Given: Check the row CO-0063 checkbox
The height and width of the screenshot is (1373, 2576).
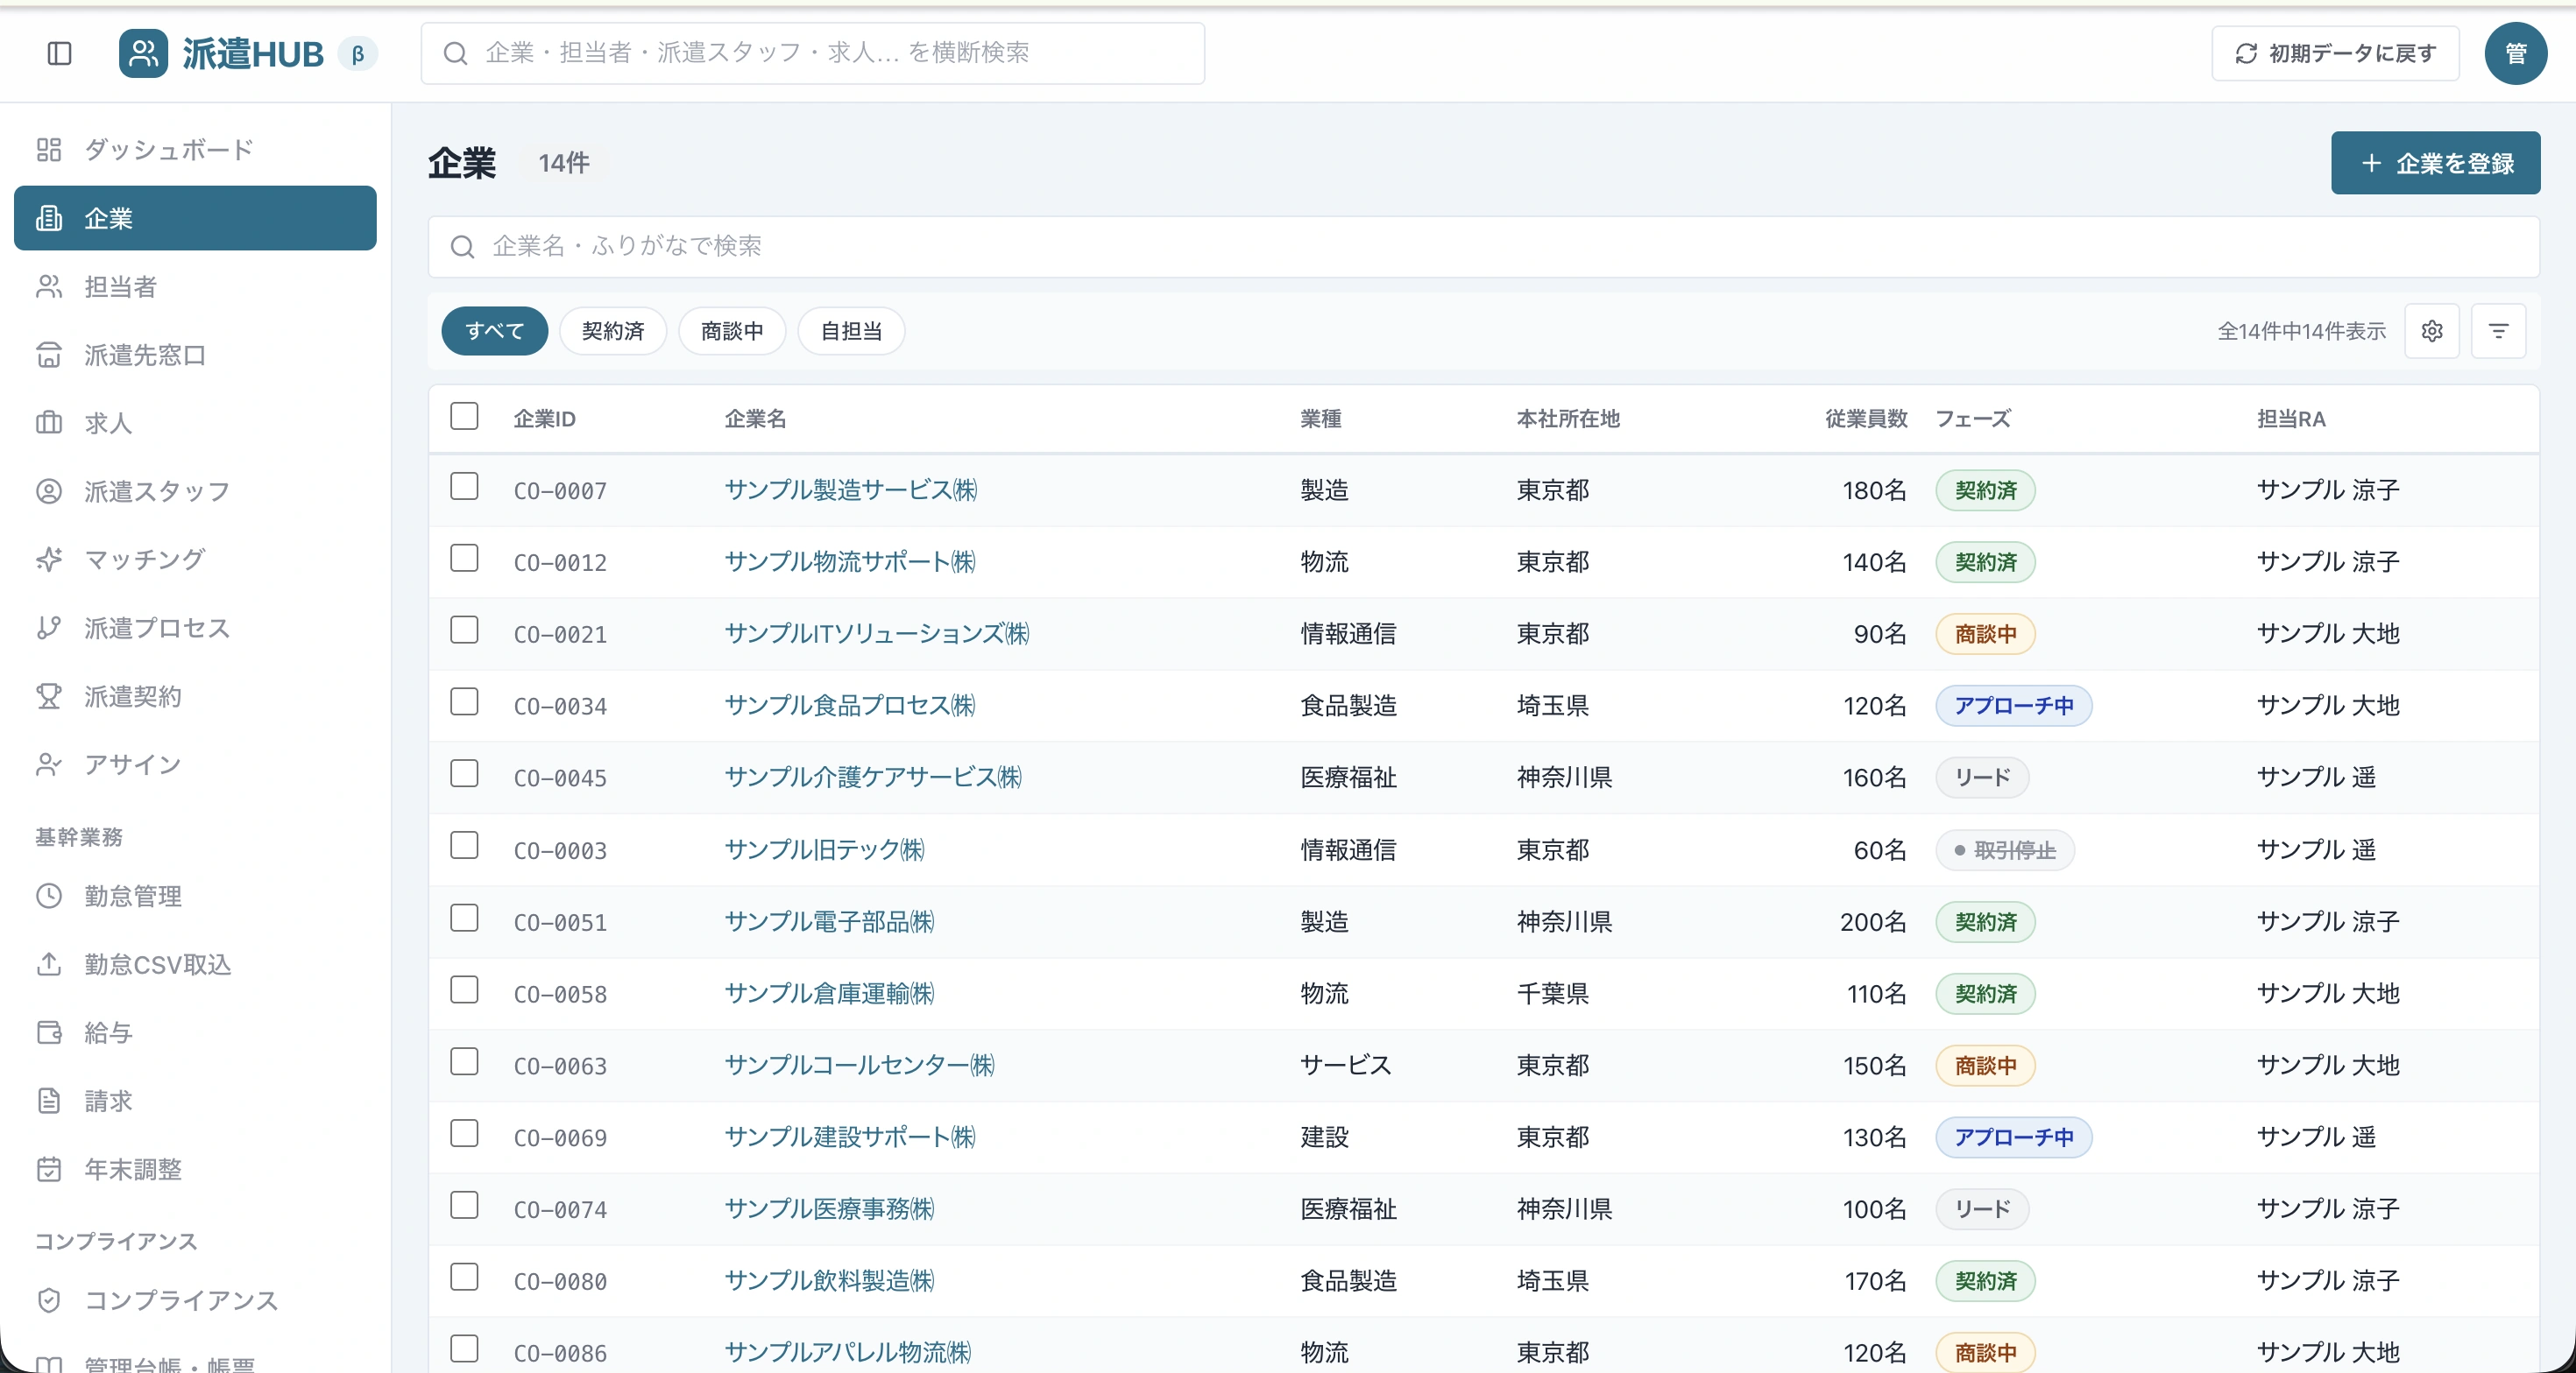Looking at the screenshot, I should [x=464, y=1062].
